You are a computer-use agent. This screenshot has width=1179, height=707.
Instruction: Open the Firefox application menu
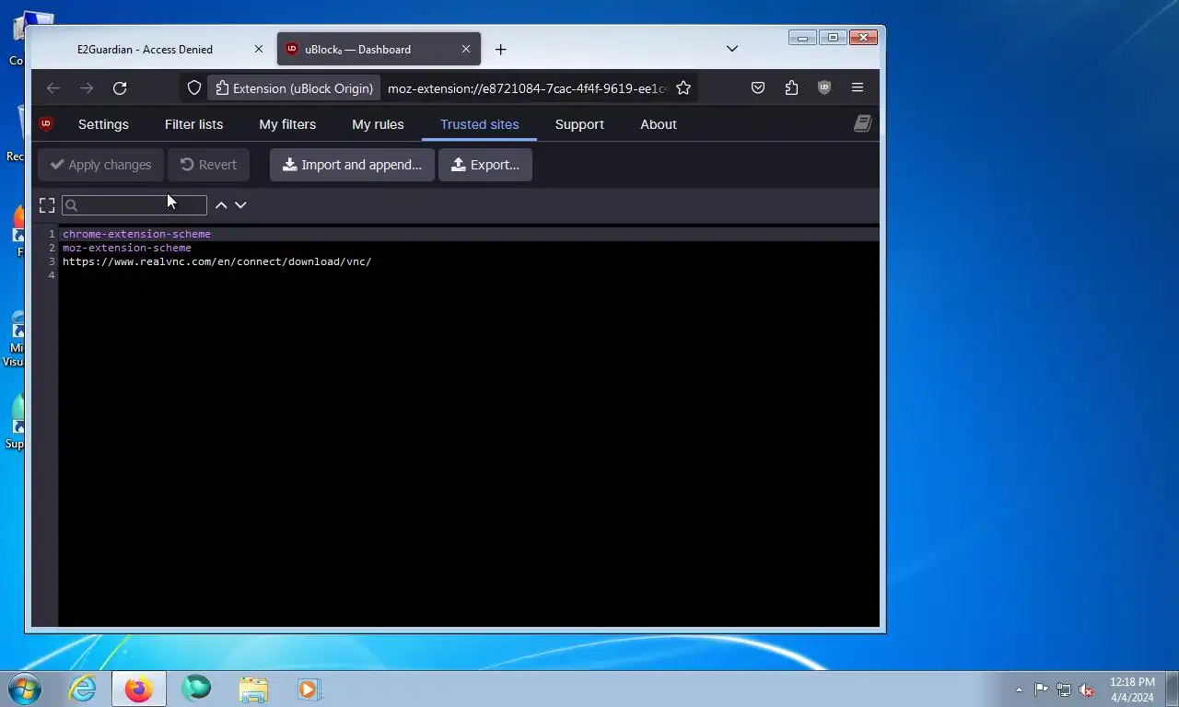858,88
